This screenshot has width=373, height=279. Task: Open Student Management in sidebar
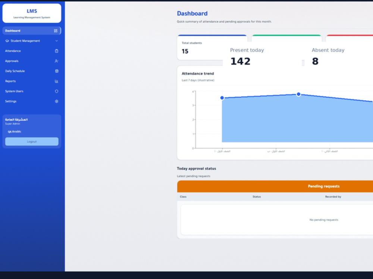(x=32, y=41)
